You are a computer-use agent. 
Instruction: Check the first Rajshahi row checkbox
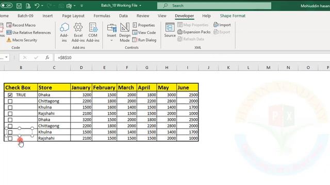tap(10, 114)
